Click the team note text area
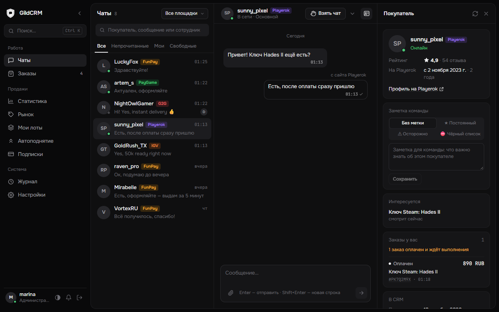Viewport: 499px width, 312px height. 436,157
